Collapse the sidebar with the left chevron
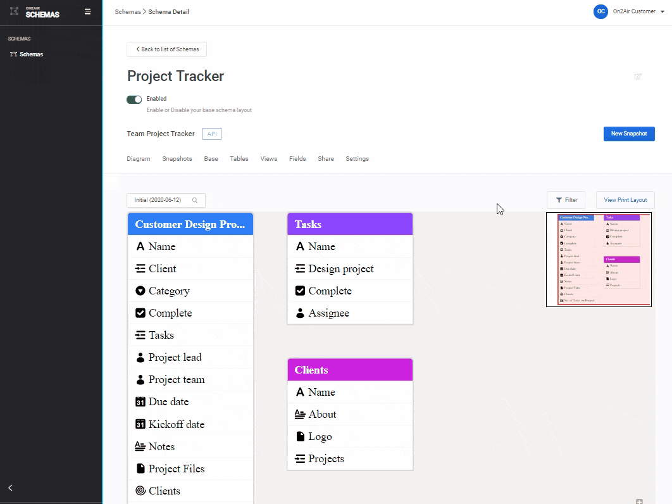 [x=10, y=488]
